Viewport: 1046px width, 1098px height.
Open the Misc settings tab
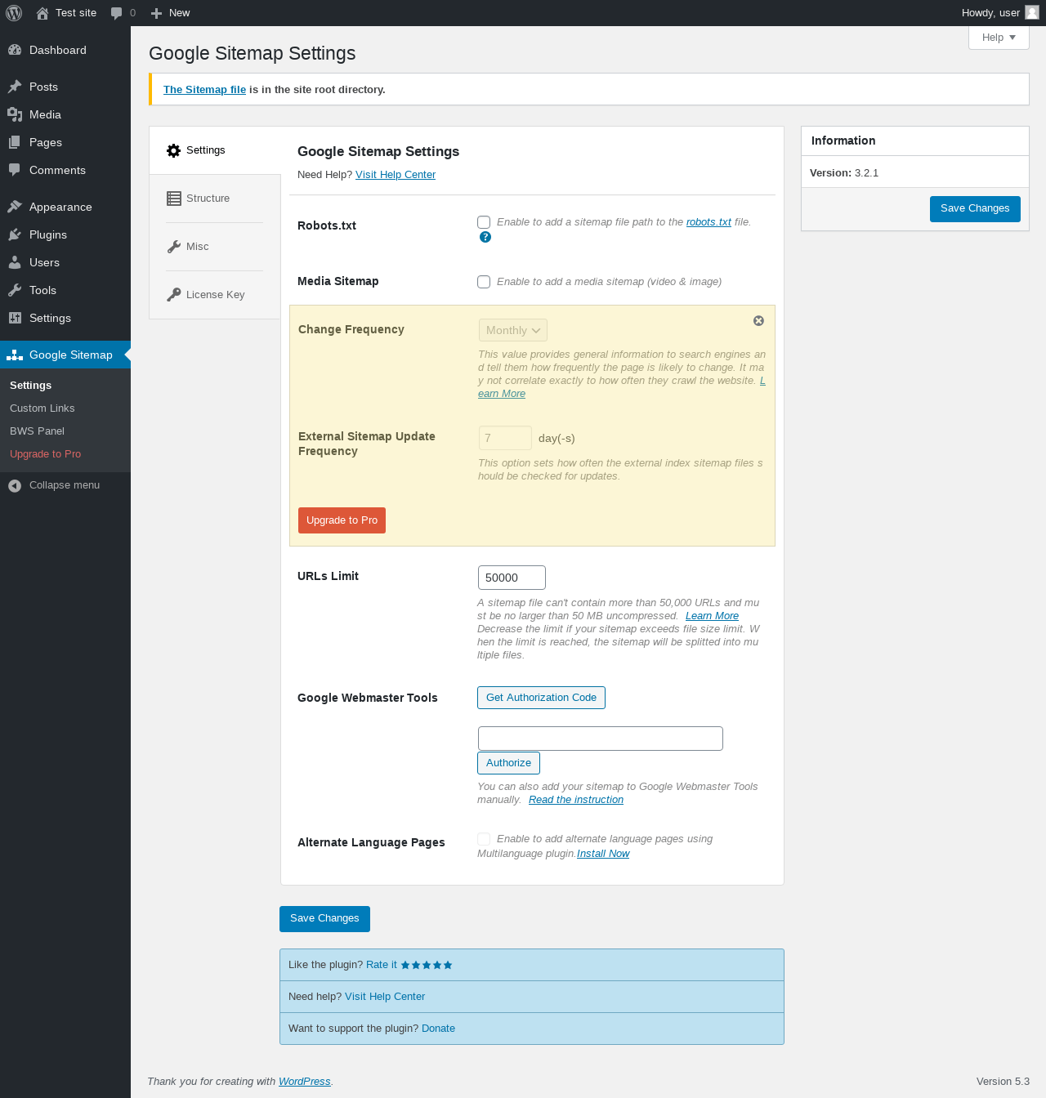(x=215, y=247)
